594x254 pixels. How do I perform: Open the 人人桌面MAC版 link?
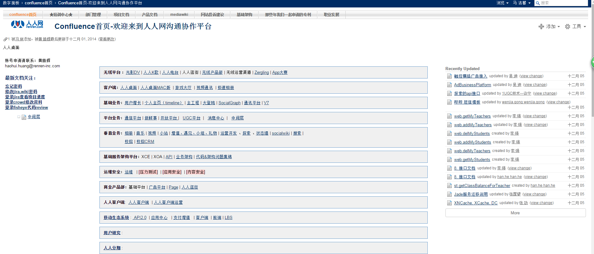click(155, 88)
